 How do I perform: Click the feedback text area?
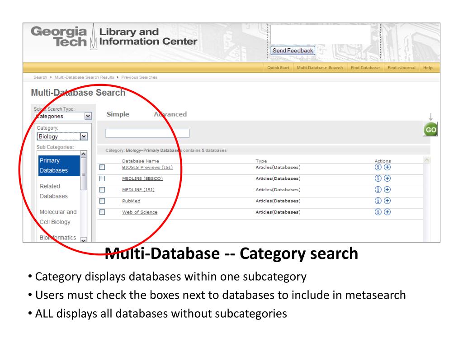click(x=321, y=34)
